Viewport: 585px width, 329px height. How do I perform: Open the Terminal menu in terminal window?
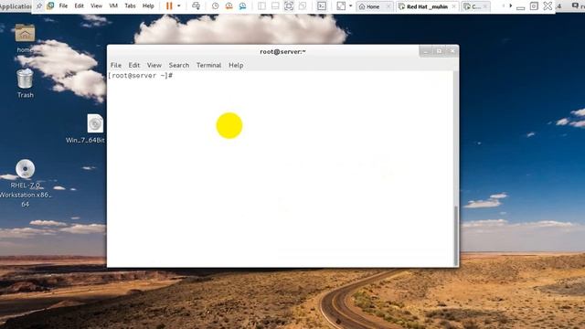click(209, 65)
